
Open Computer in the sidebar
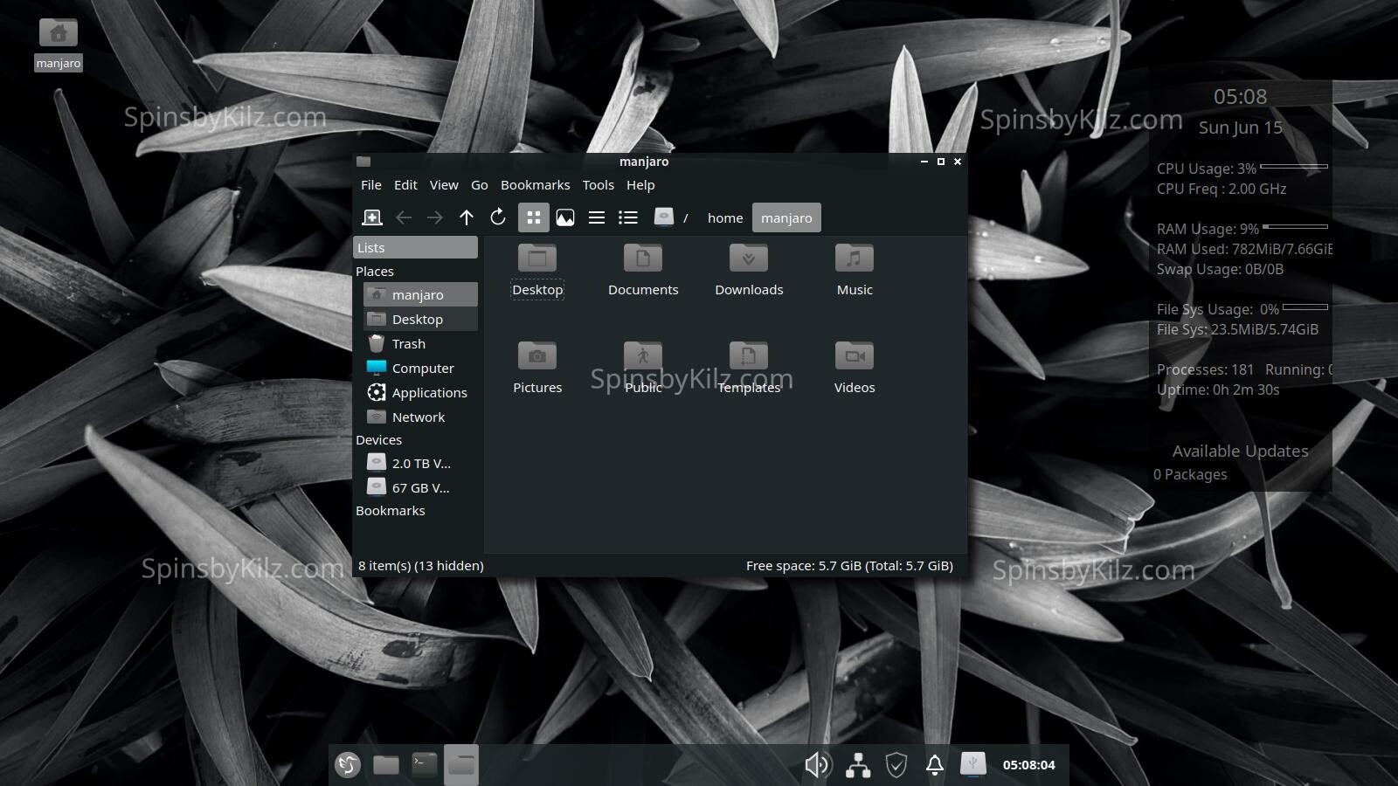(420, 368)
